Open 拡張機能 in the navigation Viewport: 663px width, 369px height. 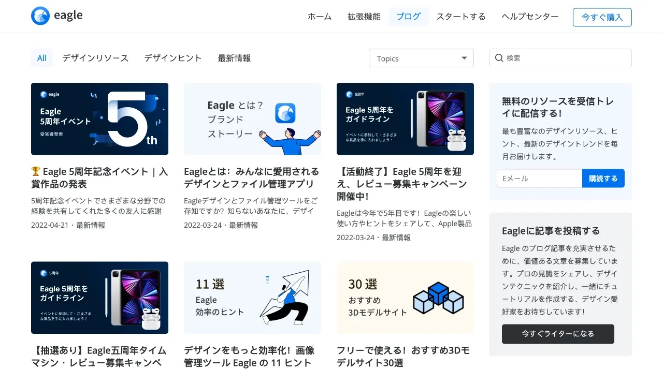pos(364,17)
